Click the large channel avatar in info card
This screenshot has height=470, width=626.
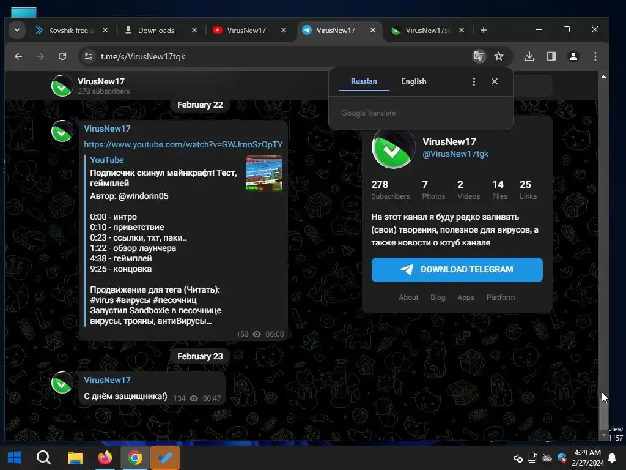pos(393,148)
